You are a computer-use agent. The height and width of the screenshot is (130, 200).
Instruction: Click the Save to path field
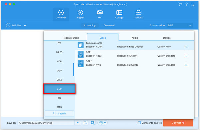coord(46,123)
